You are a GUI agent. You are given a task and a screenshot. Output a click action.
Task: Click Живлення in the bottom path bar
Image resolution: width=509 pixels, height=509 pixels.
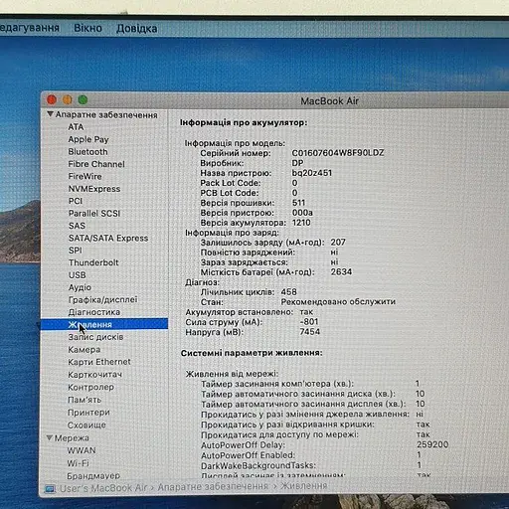304,486
